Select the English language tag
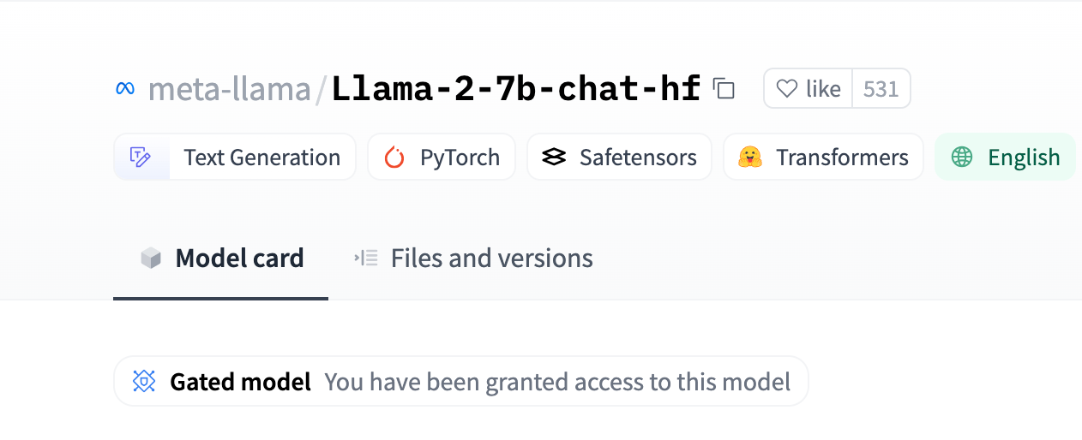Viewport: 1082px width, 440px height. (1005, 158)
